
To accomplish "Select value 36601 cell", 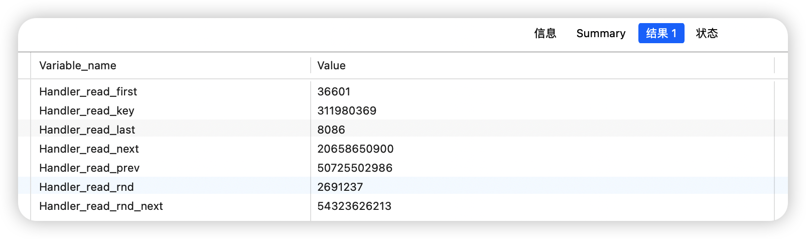I will pos(334,92).
